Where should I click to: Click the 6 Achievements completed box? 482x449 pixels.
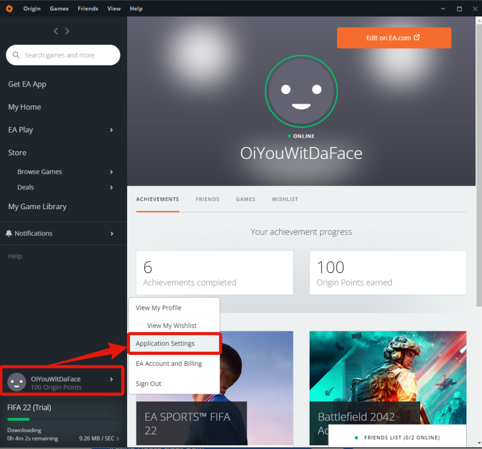pyautogui.click(x=215, y=273)
